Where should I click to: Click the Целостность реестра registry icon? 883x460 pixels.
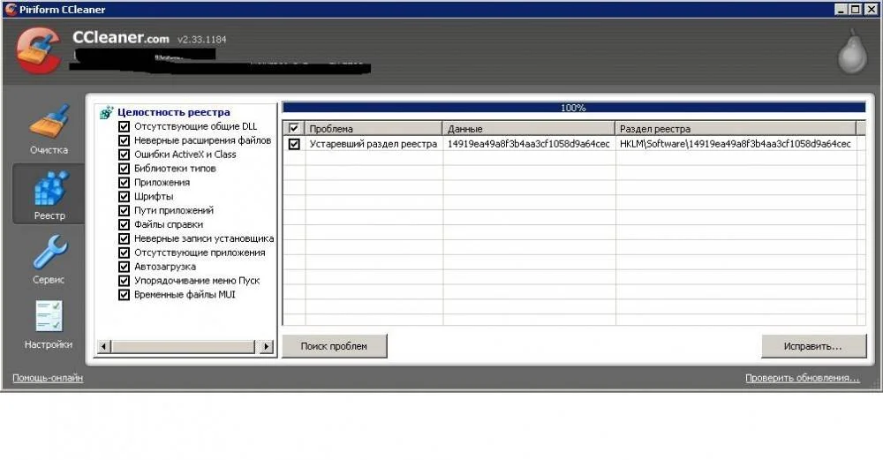(x=106, y=113)
